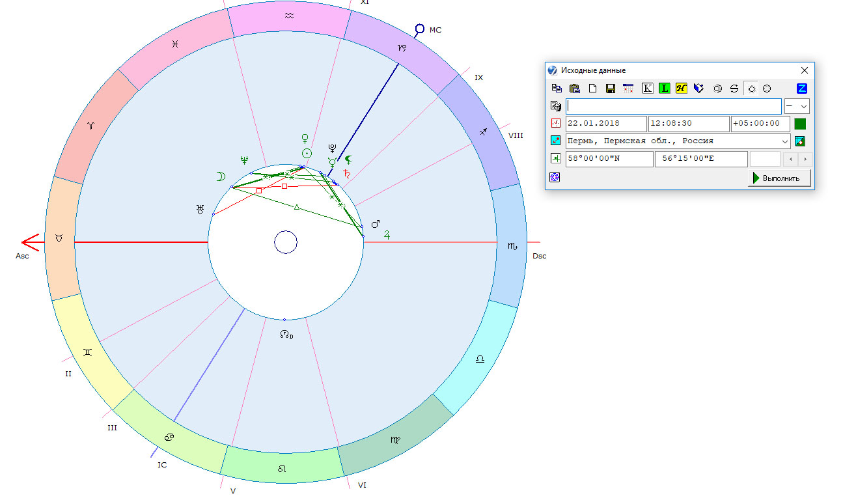The image size is (843, 500).
Task: Create new blank chart data
Action: (592, 89)
